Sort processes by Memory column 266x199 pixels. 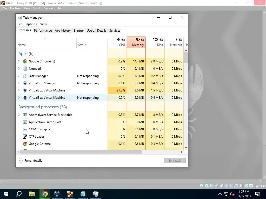click(x=136, y=42)
